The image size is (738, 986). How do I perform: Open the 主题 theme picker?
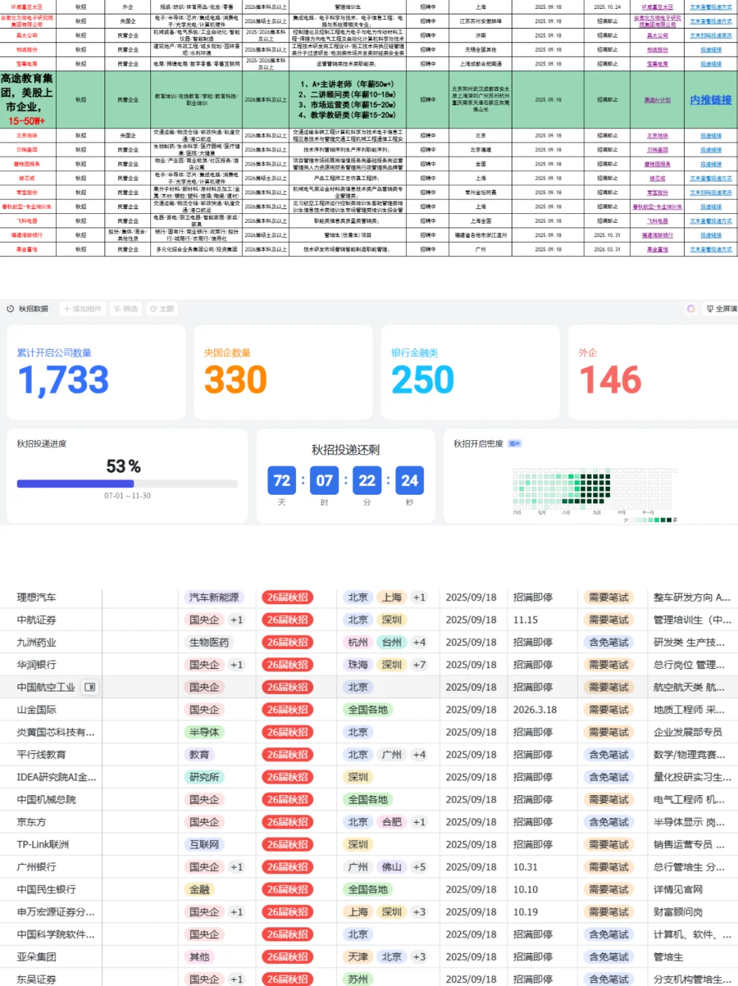click(162, 309)
